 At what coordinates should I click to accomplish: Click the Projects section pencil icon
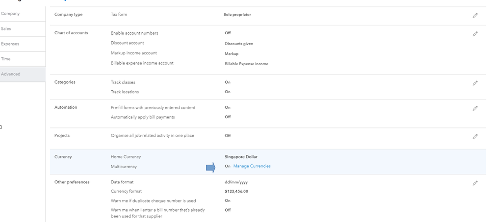[475, 137]
